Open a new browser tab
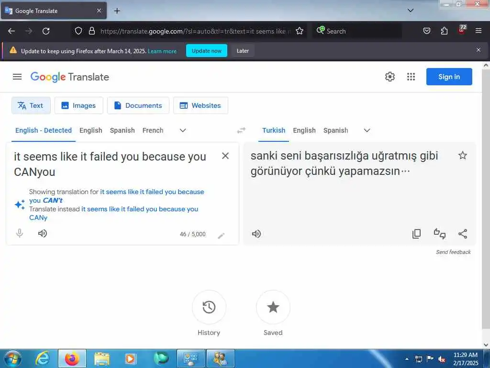Screen dimensions: 490x368 (x=117, y=11)
